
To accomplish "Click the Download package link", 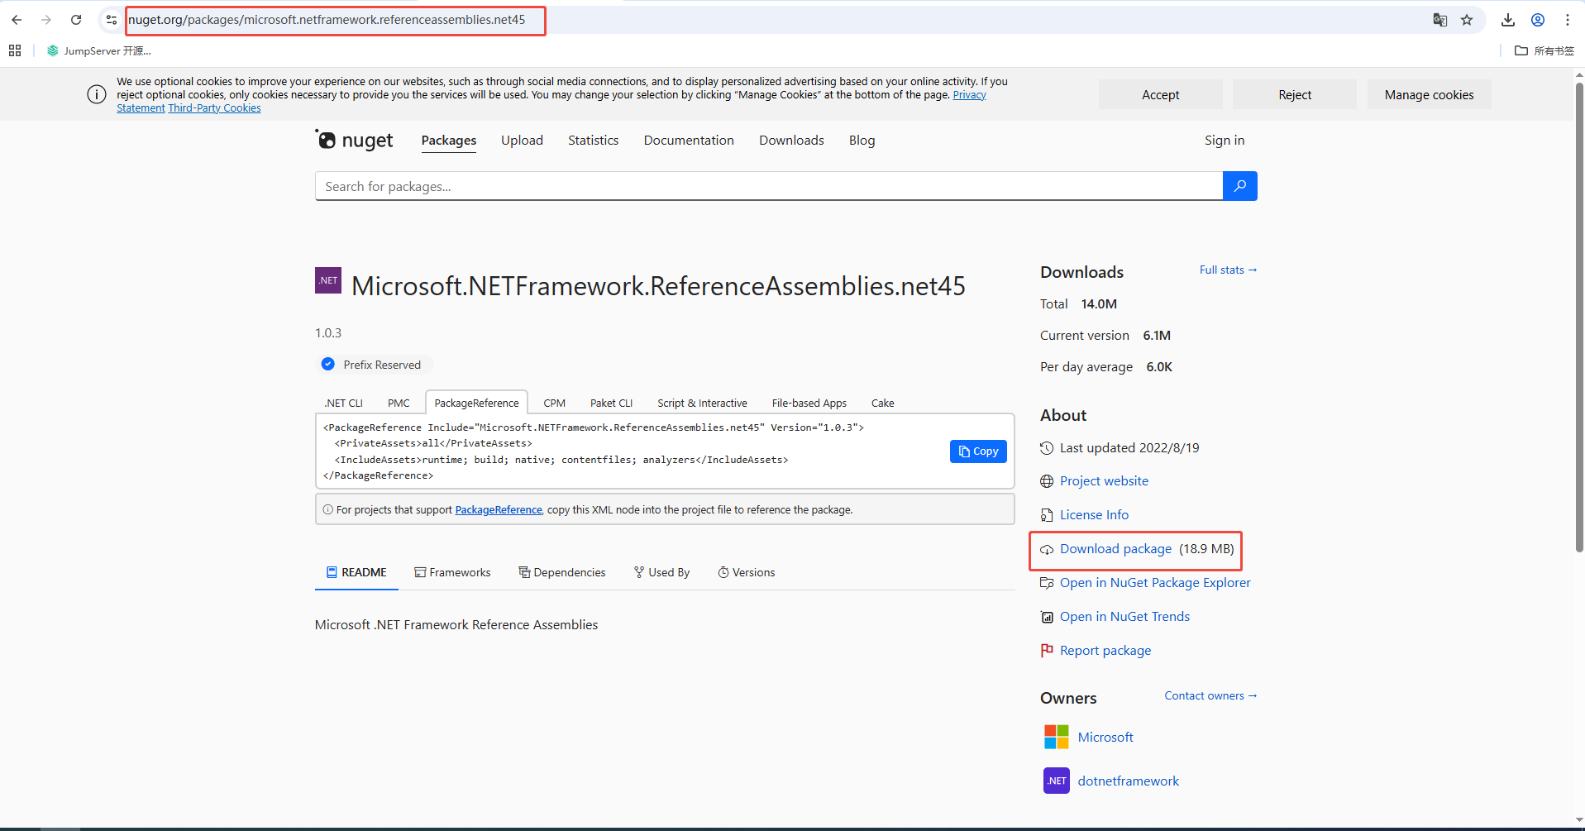I will point(1115,548).
